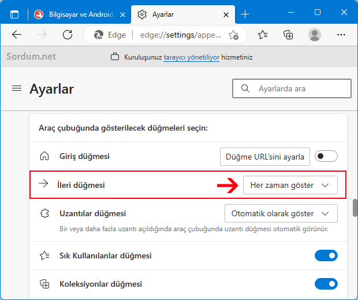
Task: Click the Edge logo in address bar
Action: click(99, 35)
